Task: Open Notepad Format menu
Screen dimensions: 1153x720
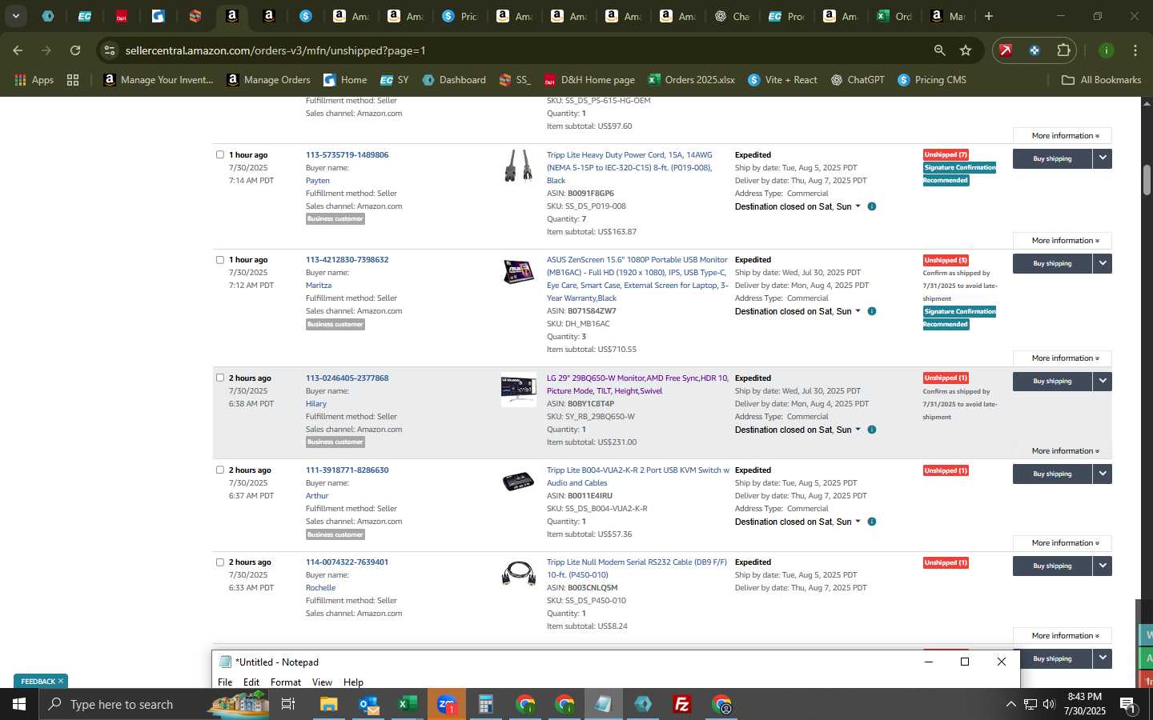Action: [286, 682]
